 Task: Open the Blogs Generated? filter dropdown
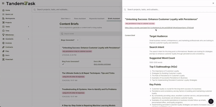(x=70, y=40)
